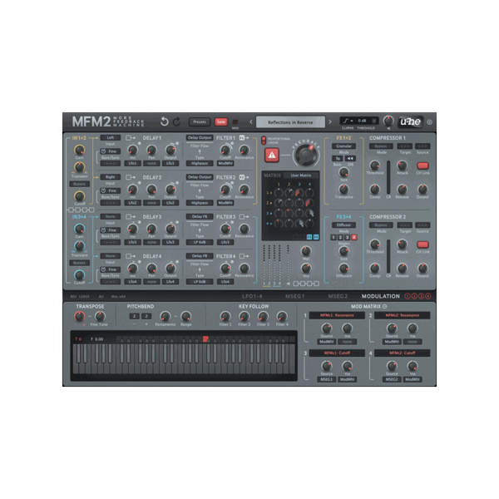Click the highlighted red key on keyboard

(x=205, y=339)
